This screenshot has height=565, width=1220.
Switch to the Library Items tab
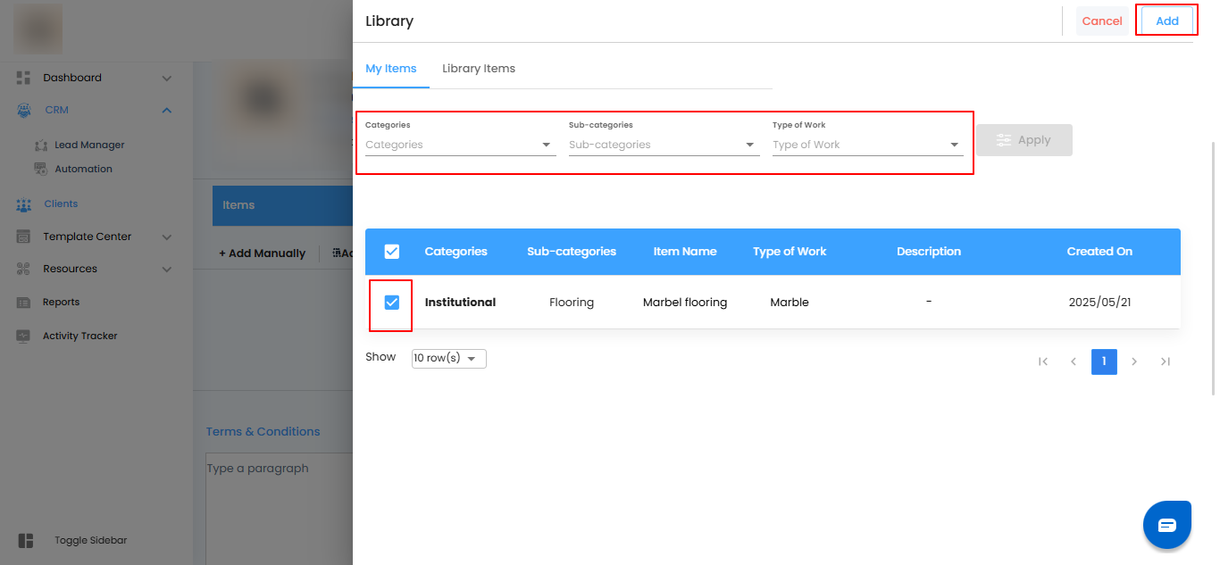click(x=479, y=69)
